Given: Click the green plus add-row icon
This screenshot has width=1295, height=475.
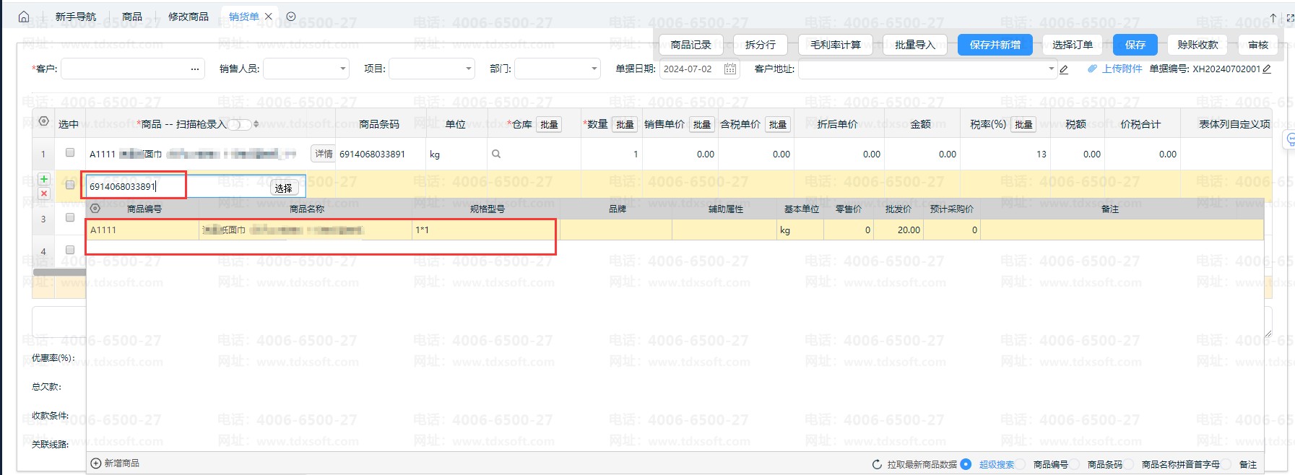Looking at the screenshot, I should click(44, 179).
